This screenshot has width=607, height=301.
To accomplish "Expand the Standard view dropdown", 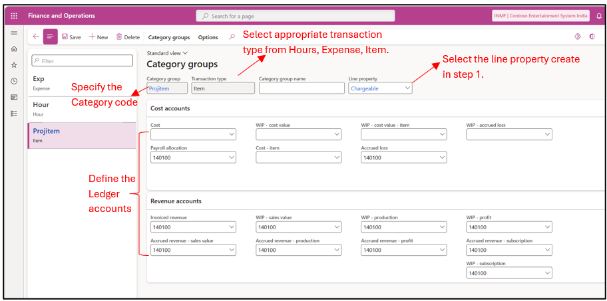I will pos(167,53).
